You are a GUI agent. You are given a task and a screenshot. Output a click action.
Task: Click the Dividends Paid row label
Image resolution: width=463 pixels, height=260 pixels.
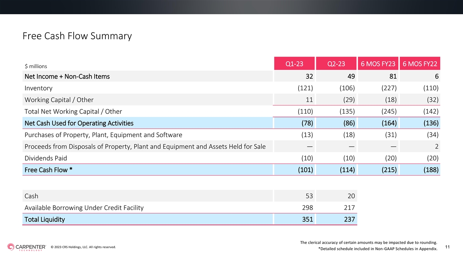(46, 158)
